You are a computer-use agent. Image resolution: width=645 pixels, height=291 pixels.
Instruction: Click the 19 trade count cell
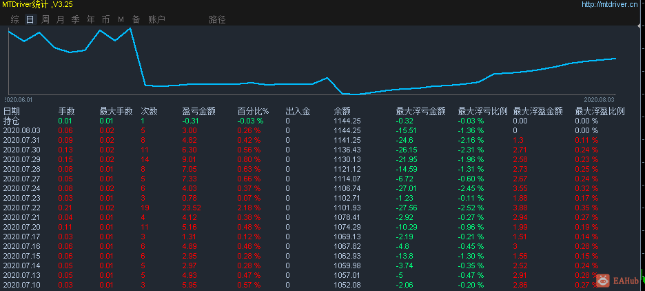145,208
